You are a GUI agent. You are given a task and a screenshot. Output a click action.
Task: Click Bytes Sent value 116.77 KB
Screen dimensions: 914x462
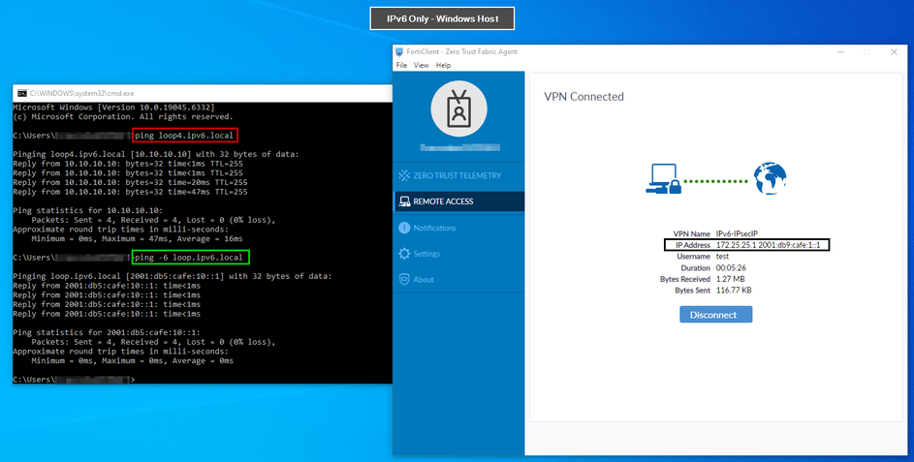click(734, 291)
